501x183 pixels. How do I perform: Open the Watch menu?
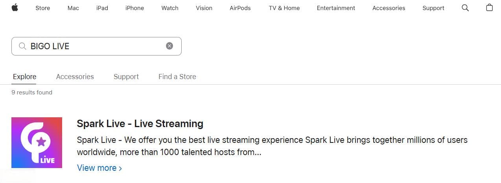(x=170, y=8)
